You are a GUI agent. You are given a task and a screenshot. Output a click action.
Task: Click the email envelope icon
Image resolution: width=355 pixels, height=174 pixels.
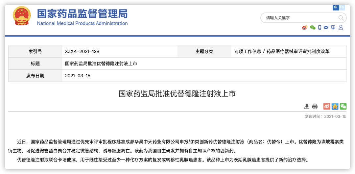[326, 28]
